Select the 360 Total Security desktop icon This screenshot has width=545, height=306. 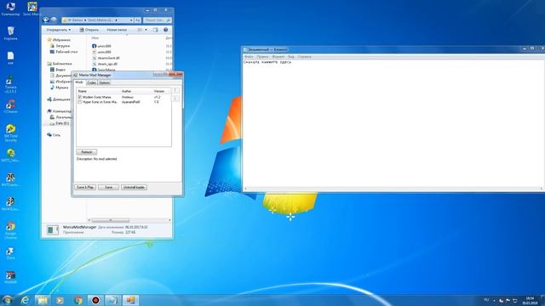coord(11,133)
